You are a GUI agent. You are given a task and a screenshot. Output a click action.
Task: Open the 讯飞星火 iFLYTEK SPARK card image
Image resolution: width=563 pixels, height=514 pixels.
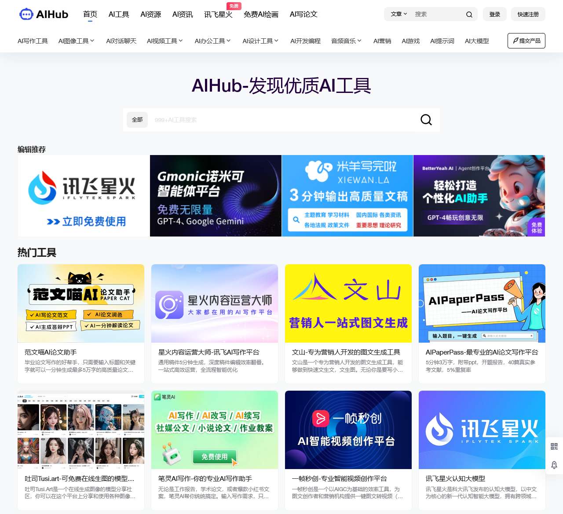pyautogui.click(x=482, y=430)
